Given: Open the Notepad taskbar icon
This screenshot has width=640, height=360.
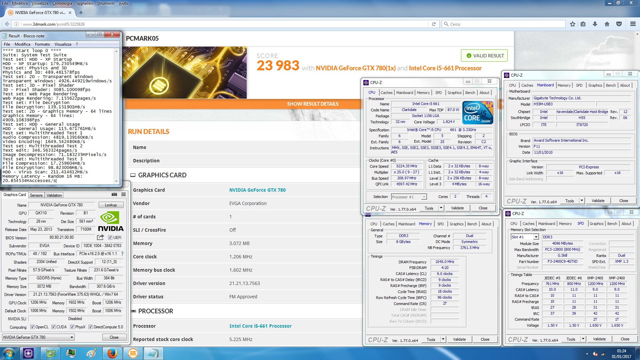Looking at the screenshot, I should 154,353.
